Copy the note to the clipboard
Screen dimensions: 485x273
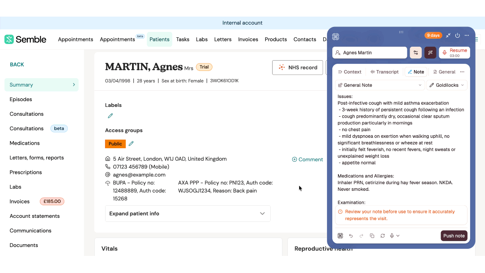tap(372, 236)
